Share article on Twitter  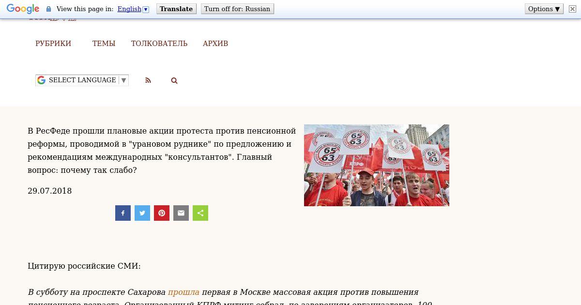point(142,213)
